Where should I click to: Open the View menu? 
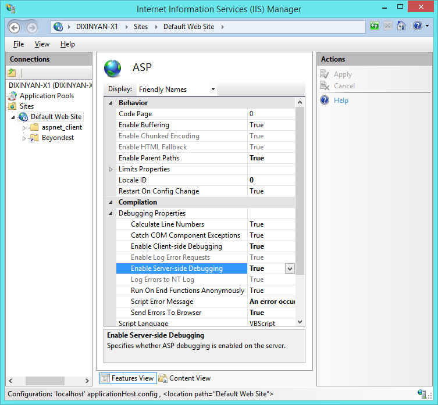tap(42, 44)
